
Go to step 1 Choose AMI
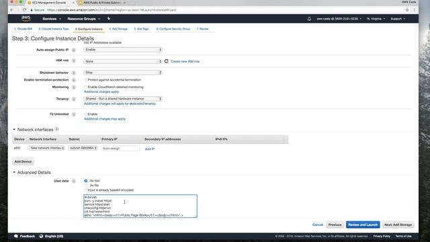(x=24, y=29)
